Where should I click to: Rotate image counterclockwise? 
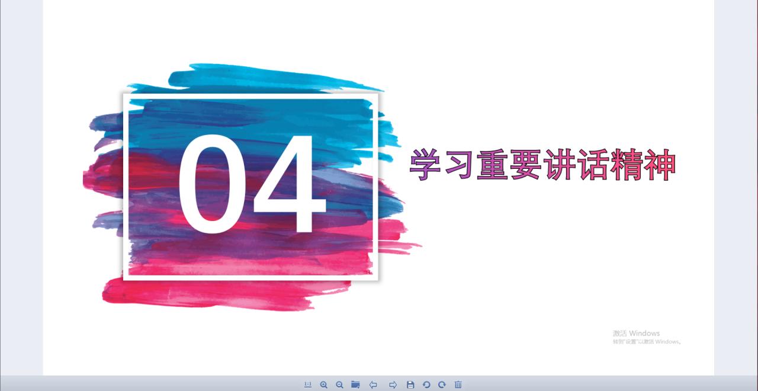click(x=426, y=384)
